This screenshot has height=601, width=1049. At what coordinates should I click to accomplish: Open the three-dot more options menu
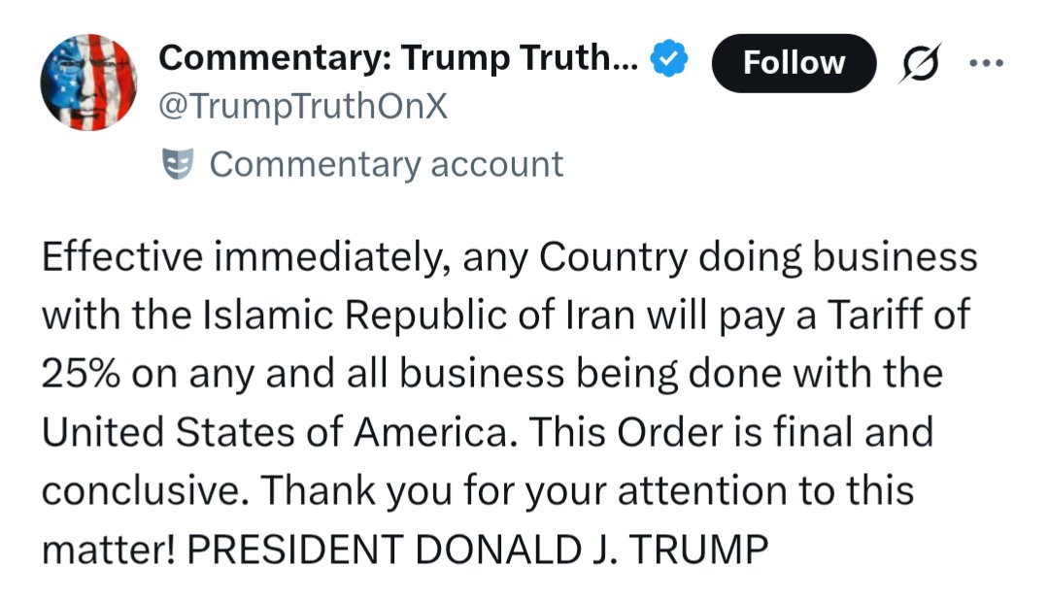click(x=985, y=62)
